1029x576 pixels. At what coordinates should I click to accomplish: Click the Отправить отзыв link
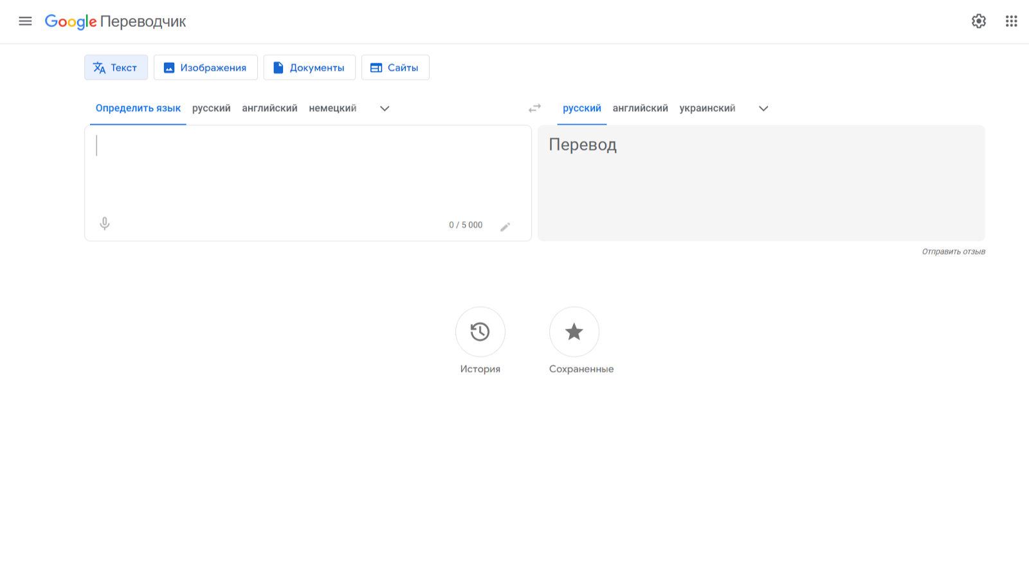[953, 252]
